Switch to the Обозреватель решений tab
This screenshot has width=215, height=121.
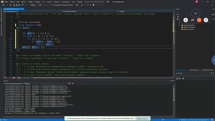182,70
